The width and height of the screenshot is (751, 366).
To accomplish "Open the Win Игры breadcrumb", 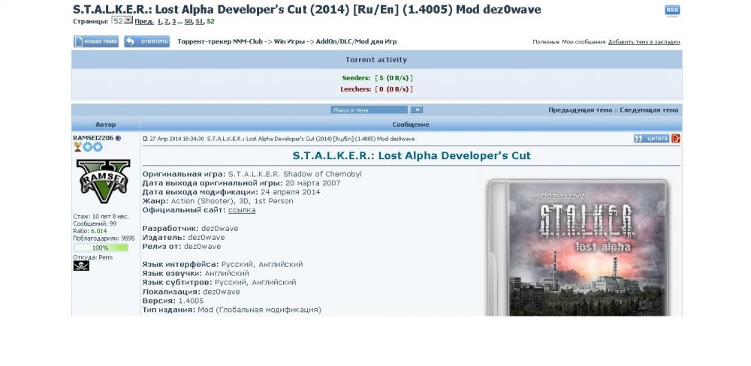I will (289, 41).
